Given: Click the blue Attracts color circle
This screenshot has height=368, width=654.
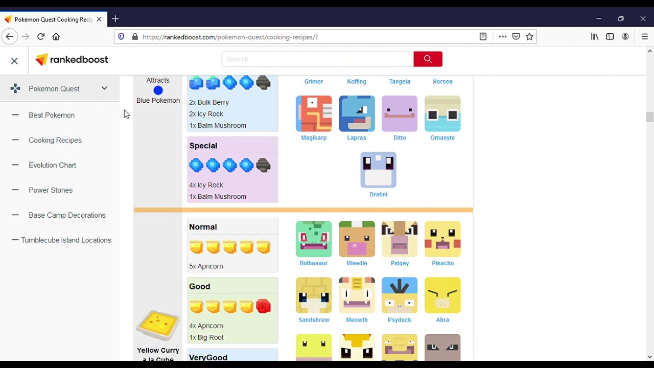Looking at the screenshot, I should pos(158,91).
